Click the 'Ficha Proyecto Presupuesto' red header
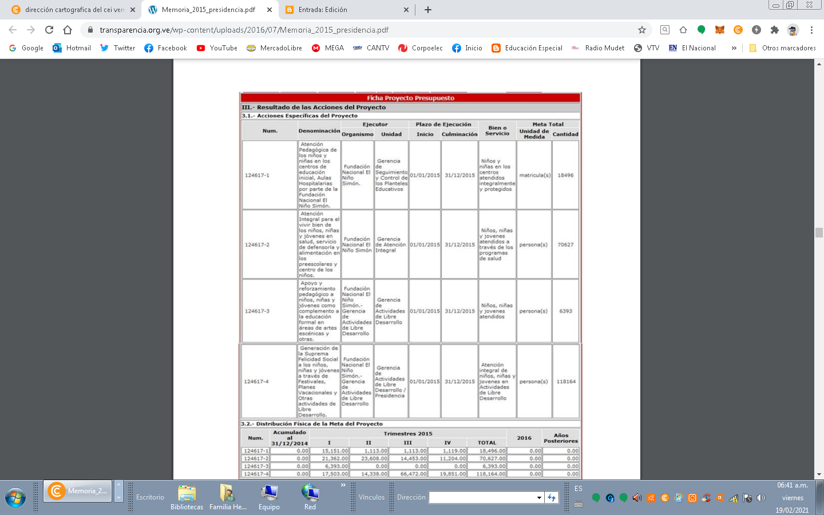824x515 pixels. (411, 98)
